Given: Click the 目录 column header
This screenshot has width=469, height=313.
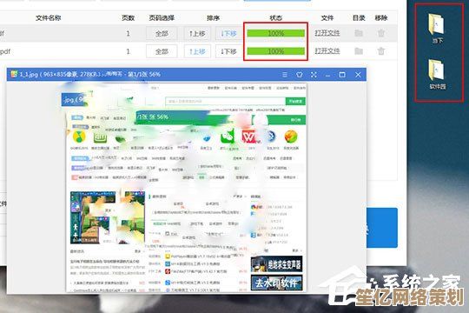Looking at the screenshot, I should [359, 18].
